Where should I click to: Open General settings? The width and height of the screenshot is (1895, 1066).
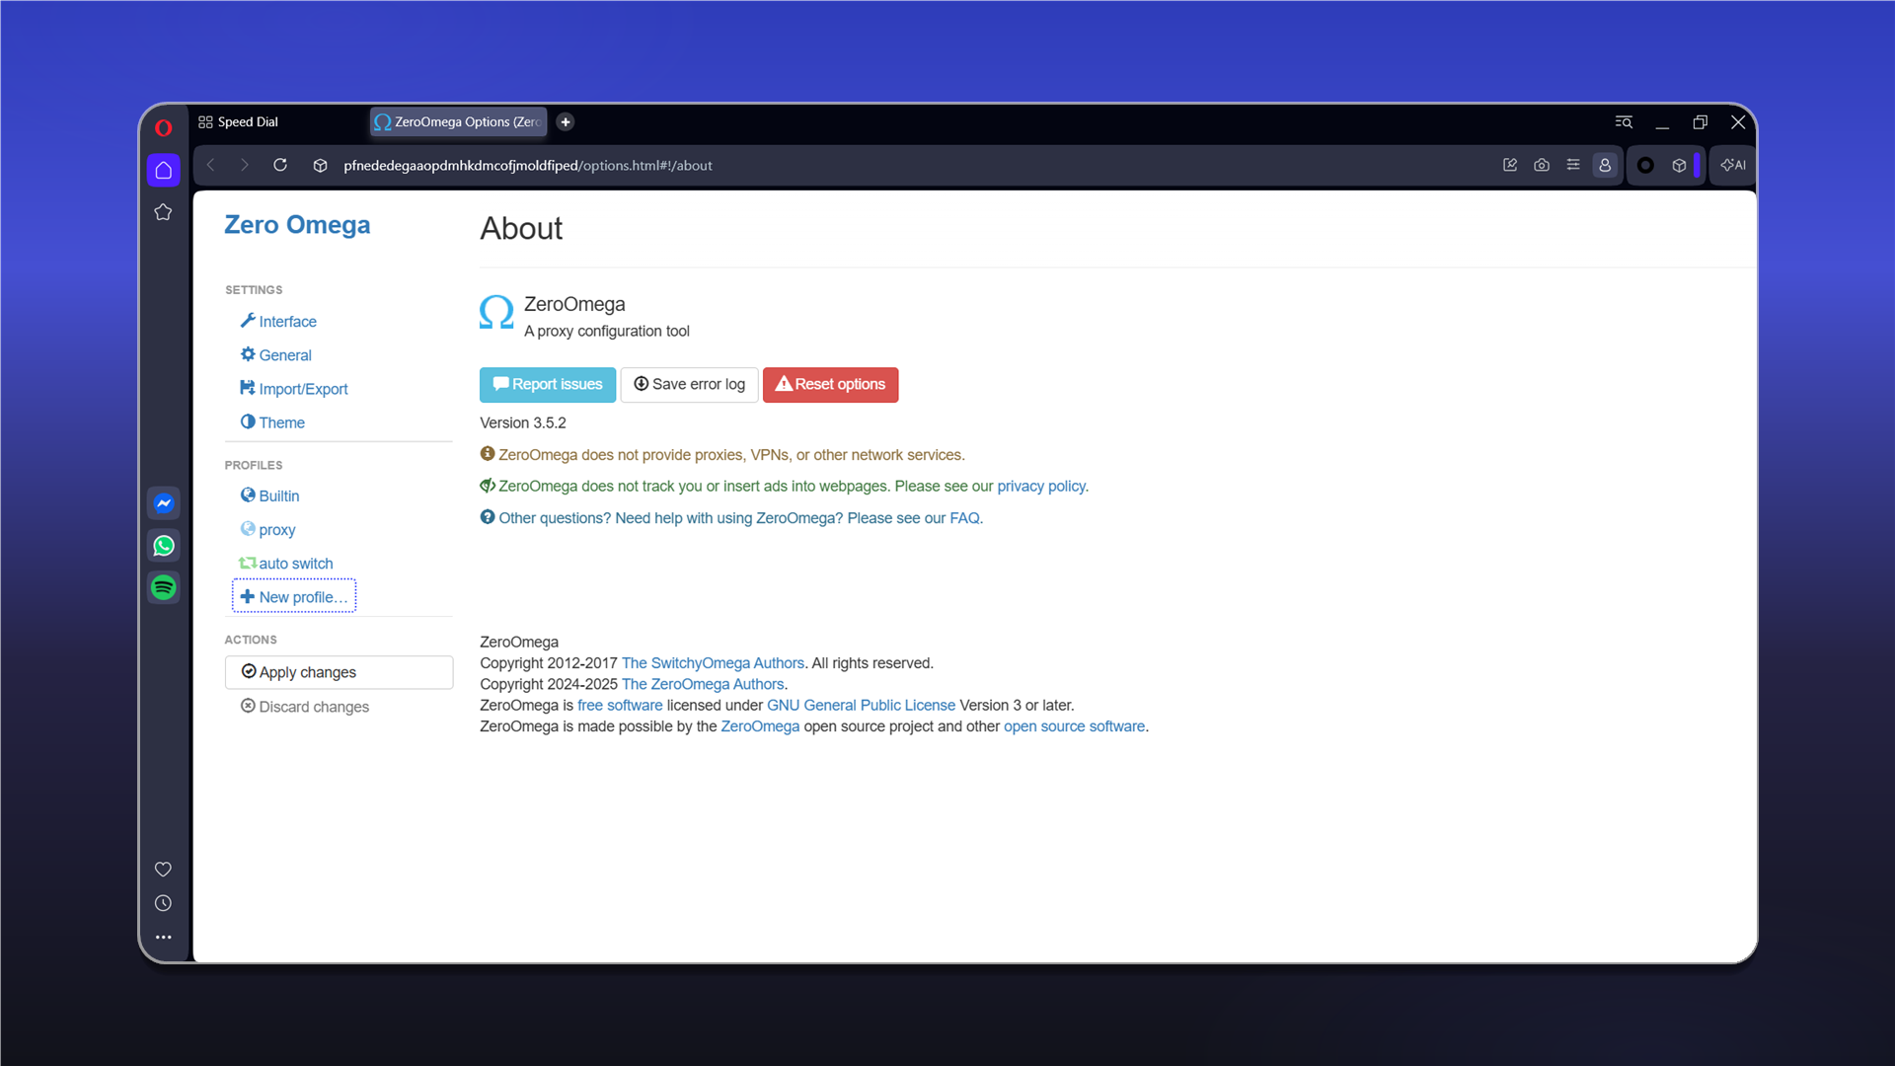(276, 355)
